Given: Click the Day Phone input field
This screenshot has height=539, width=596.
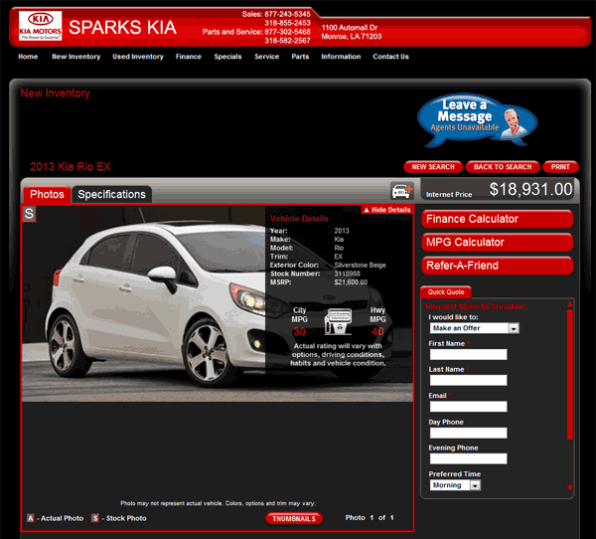Looking at the screenshot, I should [468, 433].
